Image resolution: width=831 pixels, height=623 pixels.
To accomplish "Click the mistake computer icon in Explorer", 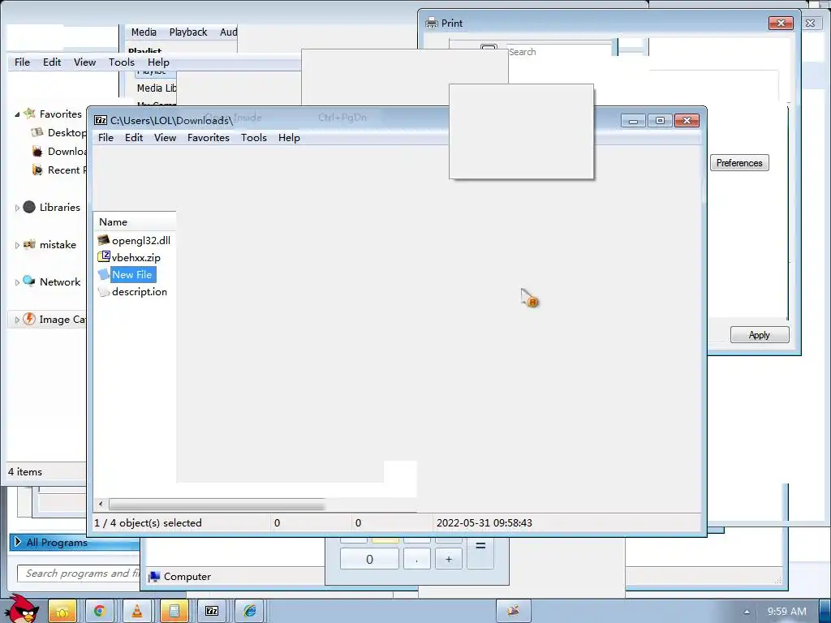I will (30, 244).
